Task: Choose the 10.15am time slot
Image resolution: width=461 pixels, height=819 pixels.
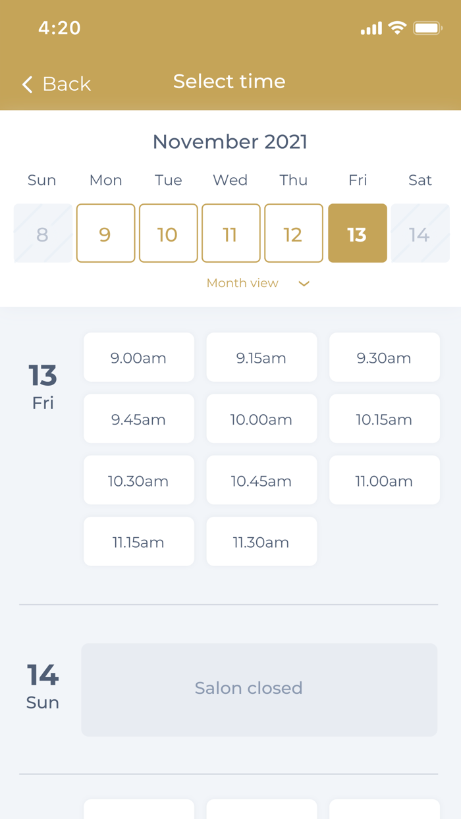Action: coord(384,419)
